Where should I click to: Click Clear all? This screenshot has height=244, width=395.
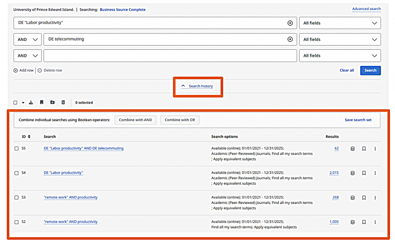point(347,70)
